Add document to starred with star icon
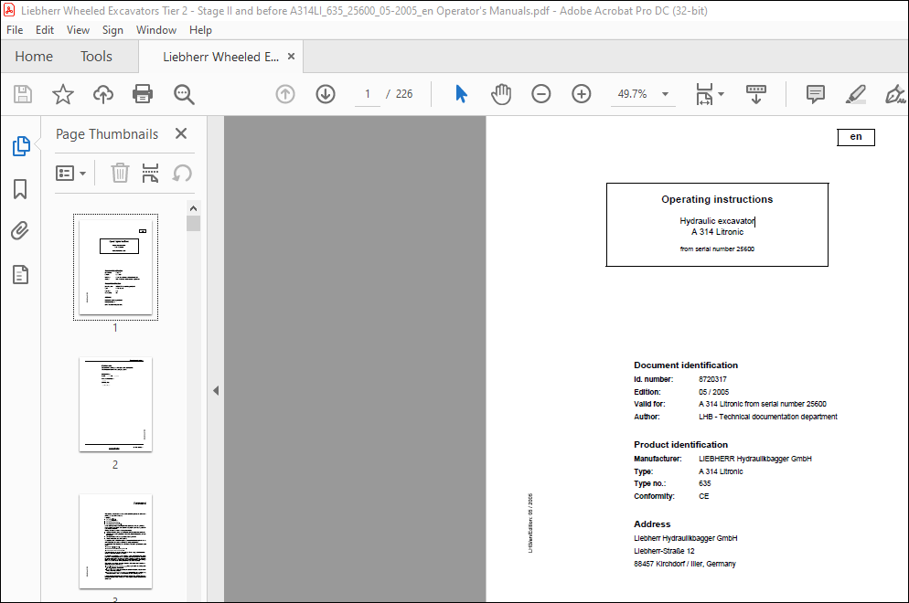909x603 pixels. click(62, 94)
